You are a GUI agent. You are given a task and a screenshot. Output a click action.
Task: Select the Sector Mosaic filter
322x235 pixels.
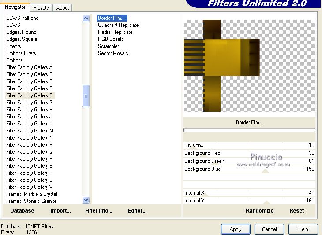tap(113, 53)
